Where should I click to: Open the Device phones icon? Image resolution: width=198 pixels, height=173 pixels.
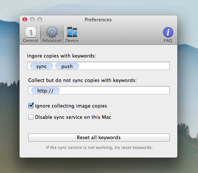click(72, 32)
